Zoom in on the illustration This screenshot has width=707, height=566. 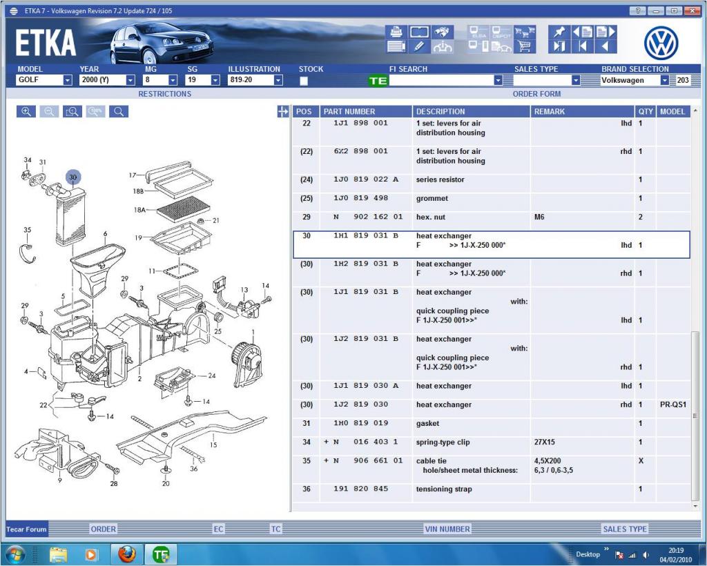click(x=26, y=111)
